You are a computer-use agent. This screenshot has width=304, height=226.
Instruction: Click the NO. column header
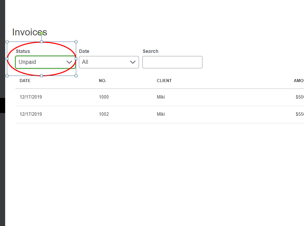pos(102,81)
